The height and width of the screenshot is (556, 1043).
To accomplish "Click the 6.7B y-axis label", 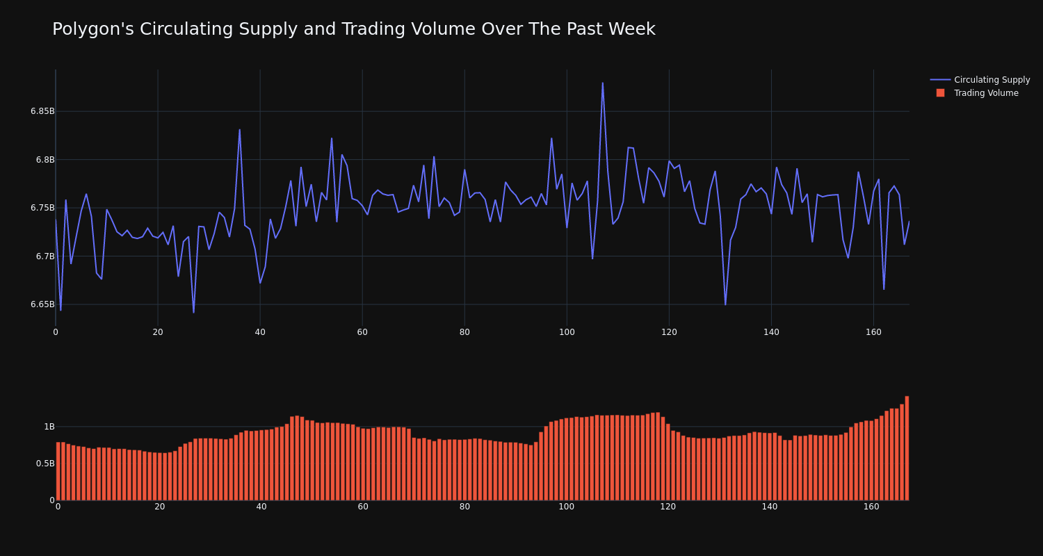I will tap(45, 256).
